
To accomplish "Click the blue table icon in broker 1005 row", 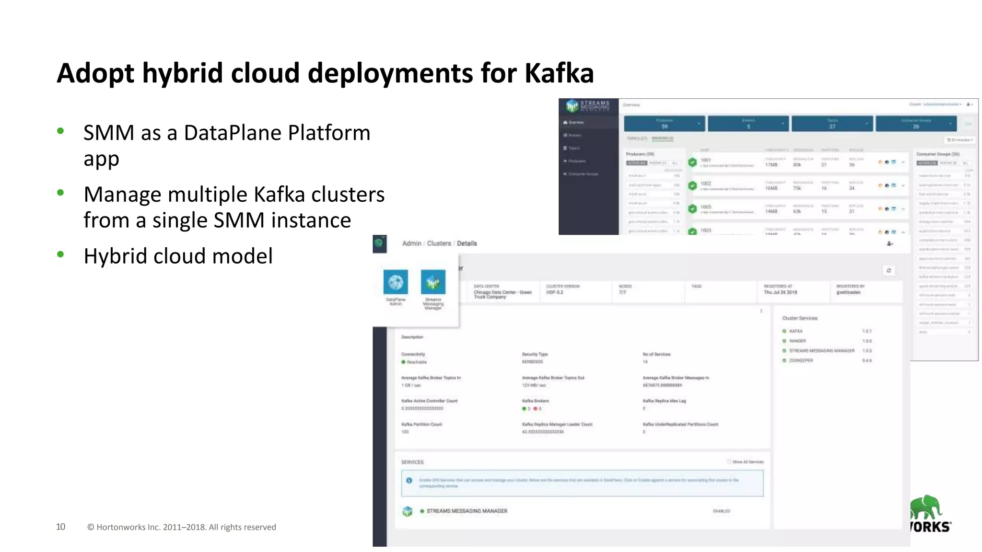I will click(893, 209).
